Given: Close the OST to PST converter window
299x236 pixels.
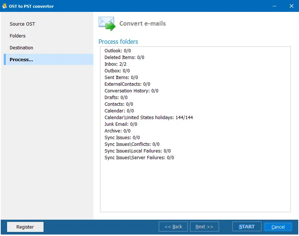Looking at the screenshot, I should [x=291, y=6].
